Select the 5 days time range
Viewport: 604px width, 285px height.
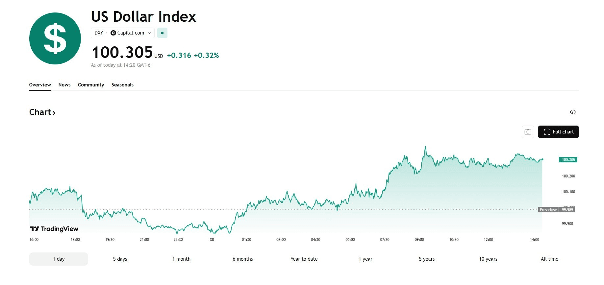(x=120, y=259)
